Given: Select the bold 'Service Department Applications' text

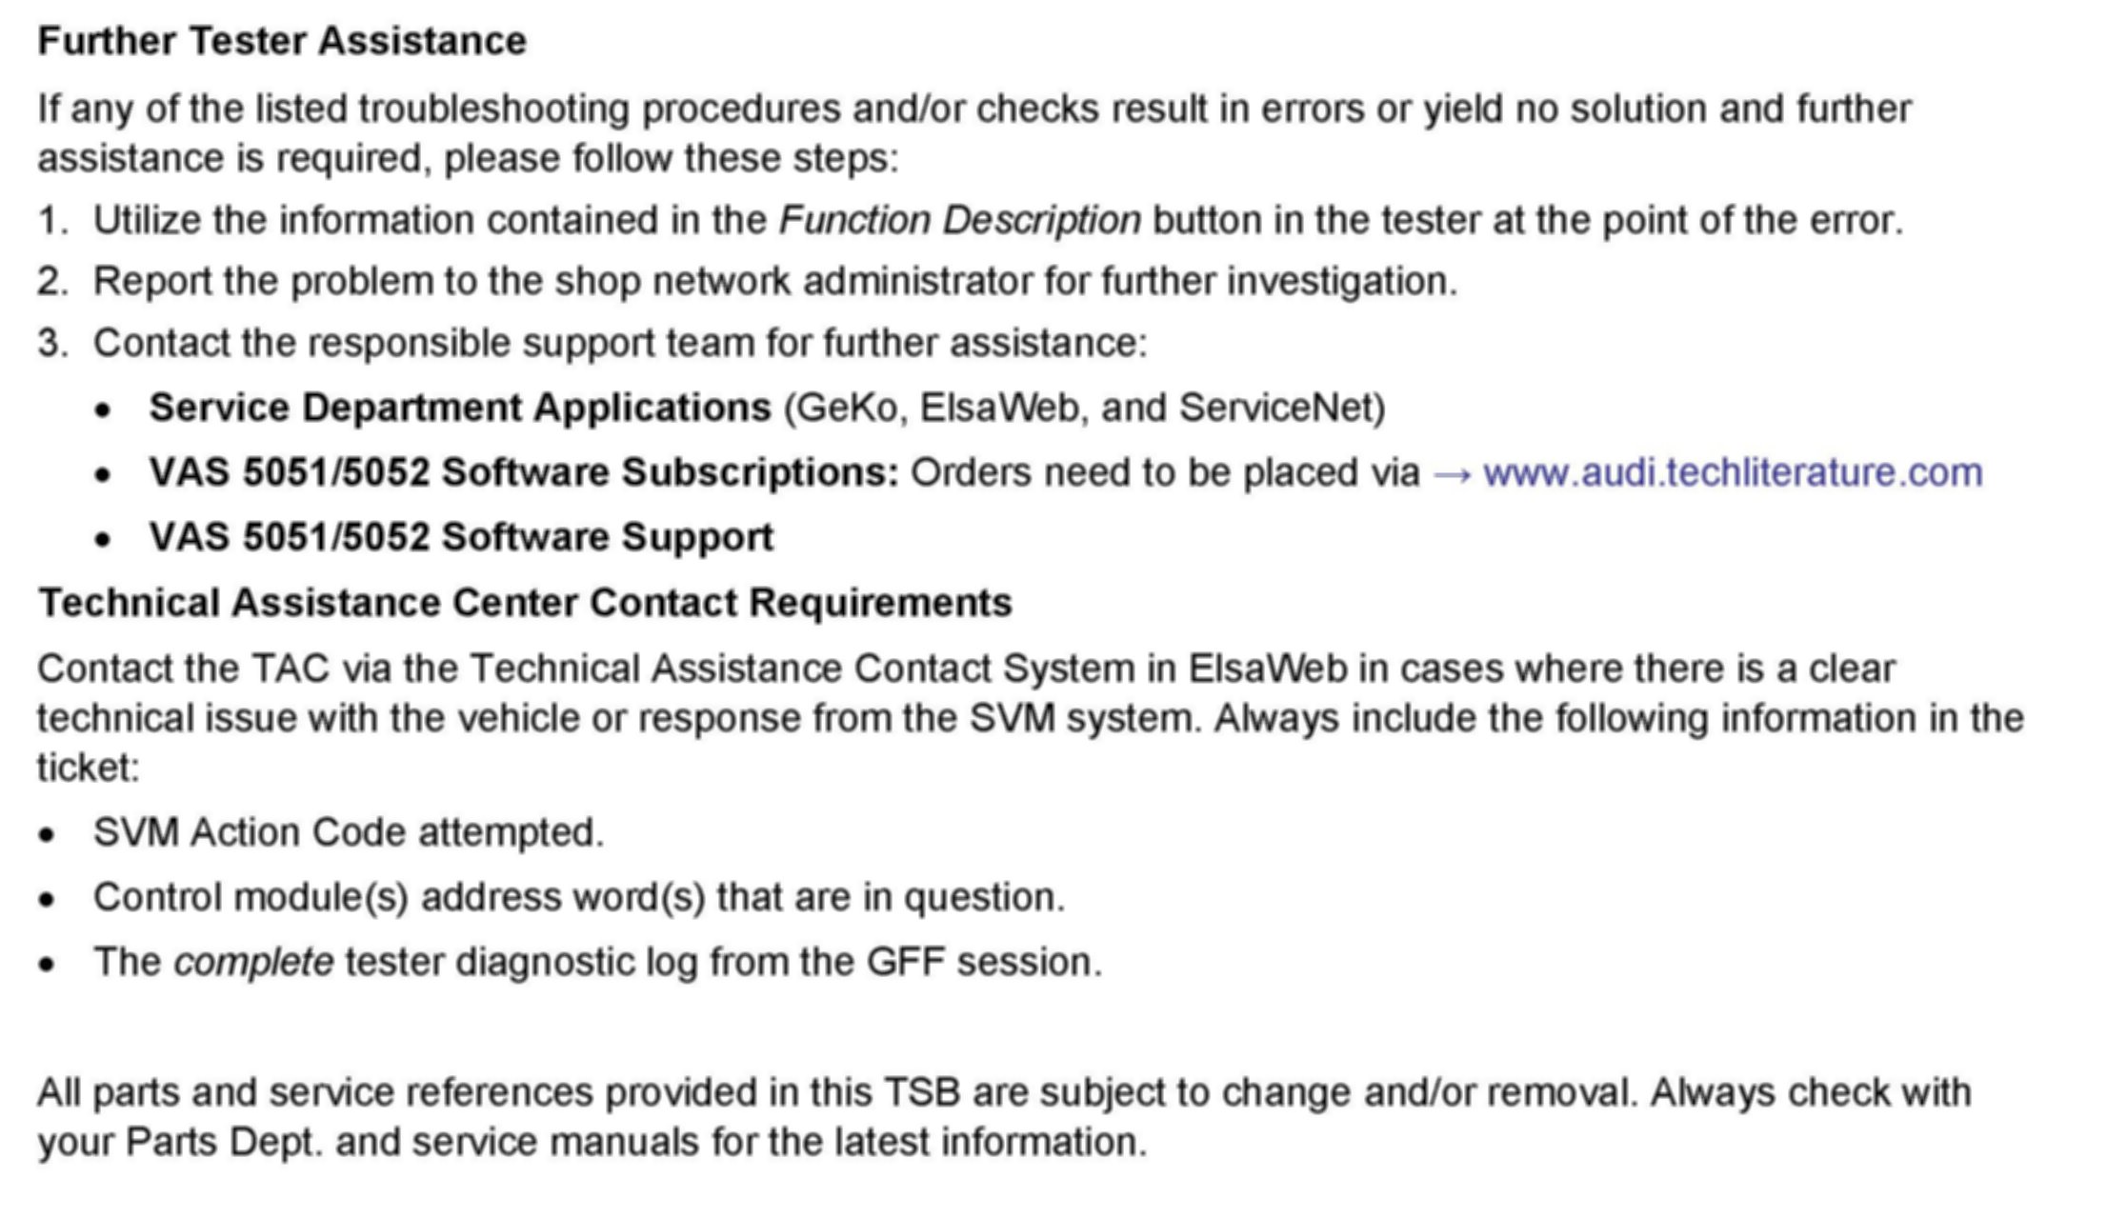Looking at the screenshot, I should 460,409.
